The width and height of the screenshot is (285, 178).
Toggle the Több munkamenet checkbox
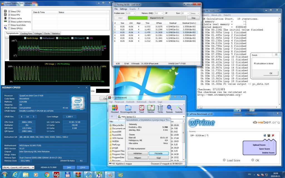[129, 149]
